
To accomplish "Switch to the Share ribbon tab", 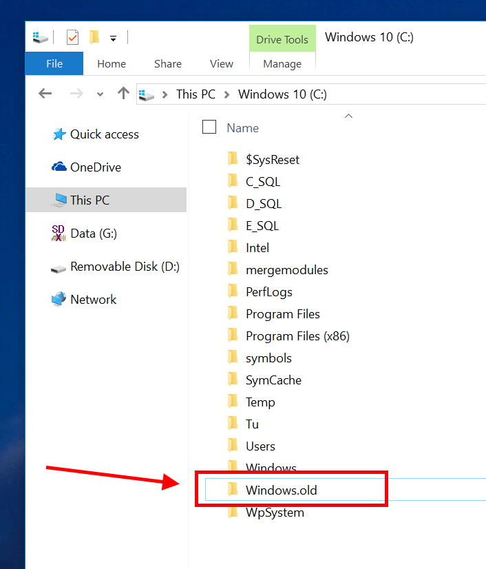I will point(167,64).
